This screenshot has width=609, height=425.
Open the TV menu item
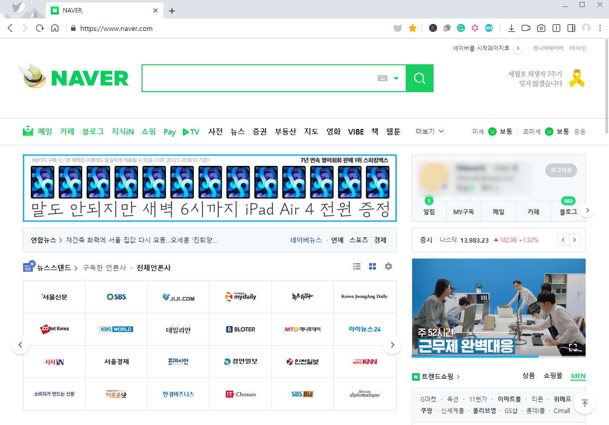point(191,132)
